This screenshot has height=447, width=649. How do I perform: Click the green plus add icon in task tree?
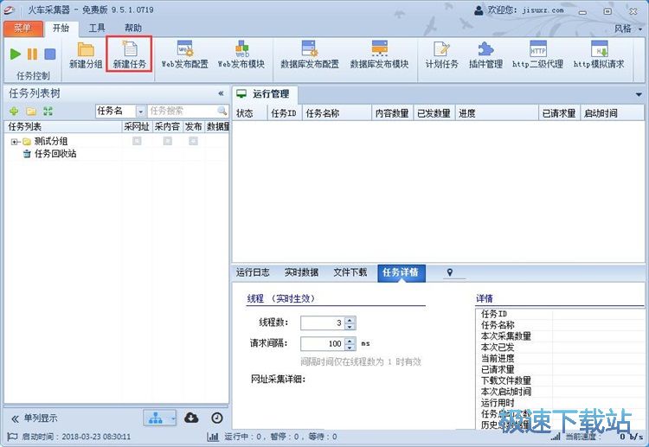point(14,111)
